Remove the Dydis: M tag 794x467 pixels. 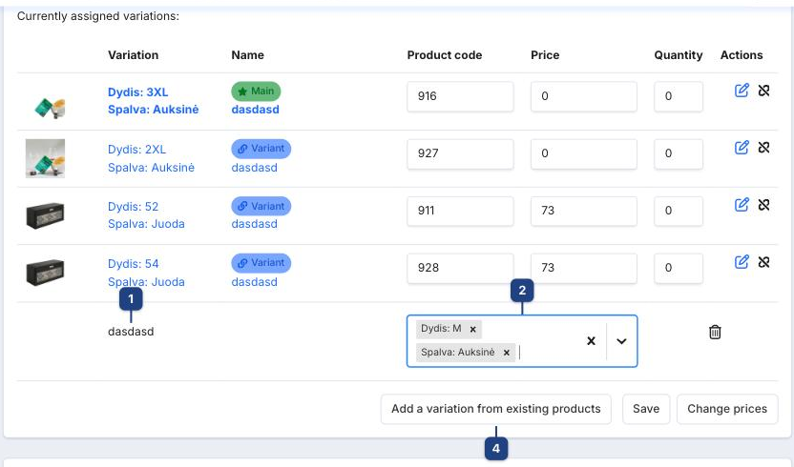(x=472, y=330)
